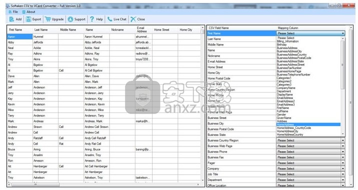Click the Aning, Bruce name cell

pyautogui.click(x=96, y=149)
